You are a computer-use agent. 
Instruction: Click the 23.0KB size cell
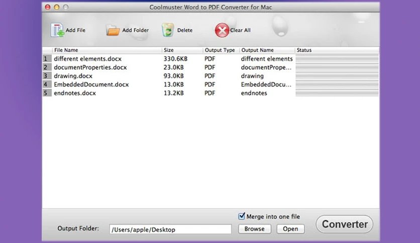pyautogui.click(x=173, y=67)
